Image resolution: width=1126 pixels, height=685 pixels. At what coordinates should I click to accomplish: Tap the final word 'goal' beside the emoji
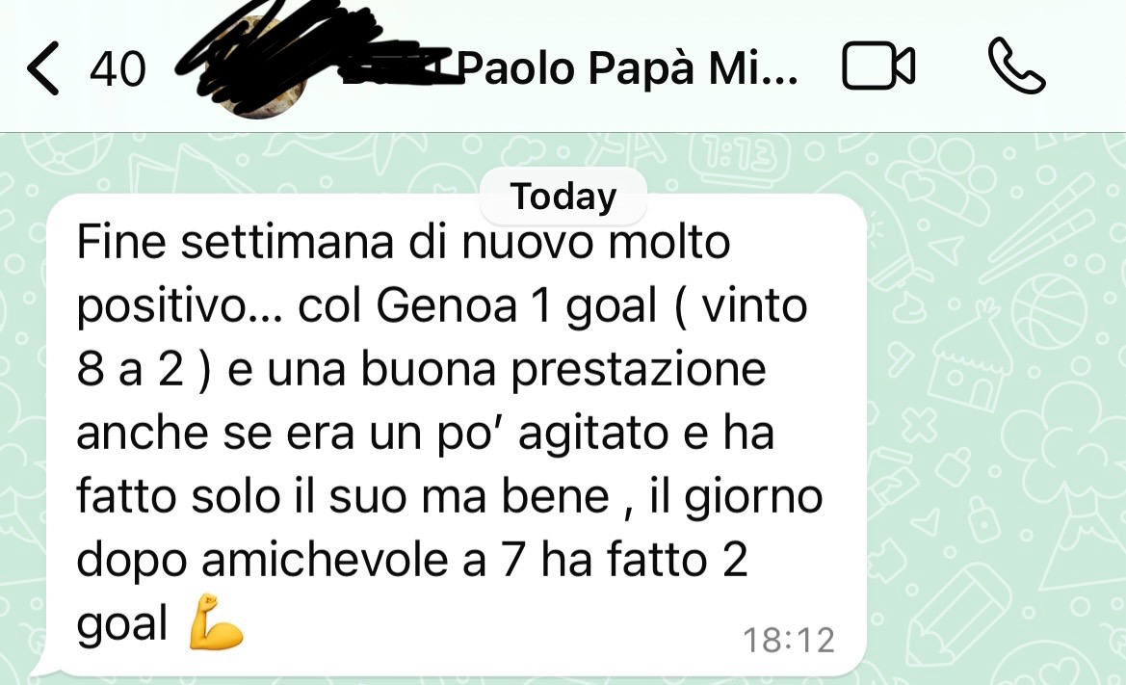[x=122, y=624]
